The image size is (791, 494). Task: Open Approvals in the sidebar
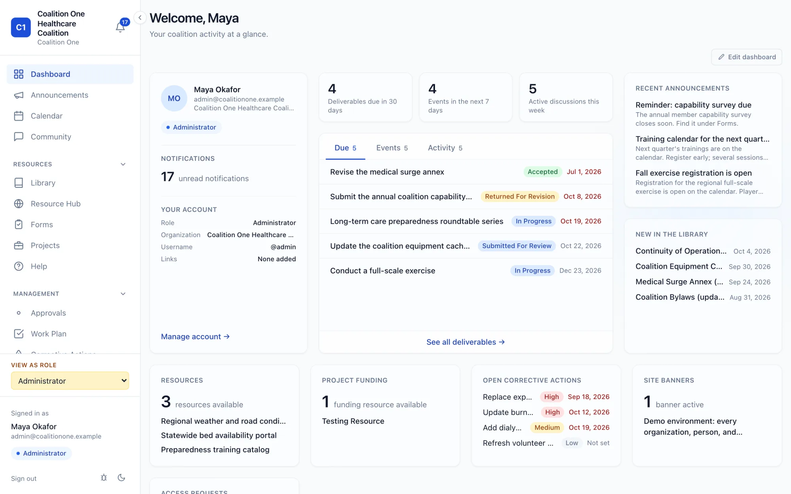click(48, 313)
